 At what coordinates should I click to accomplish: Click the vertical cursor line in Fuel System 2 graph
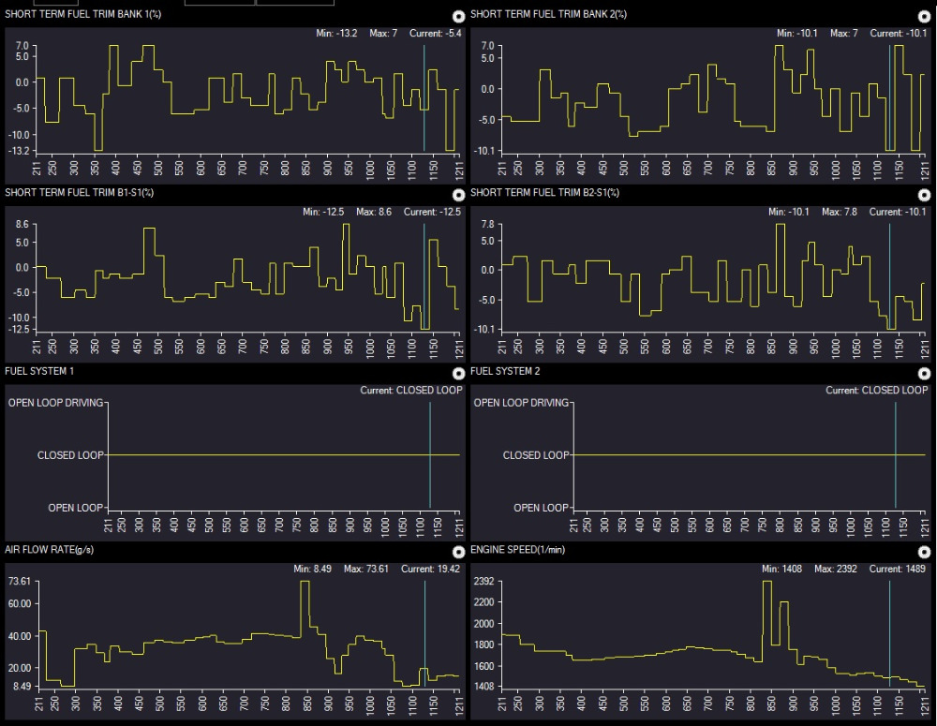(x=895, y=454)
